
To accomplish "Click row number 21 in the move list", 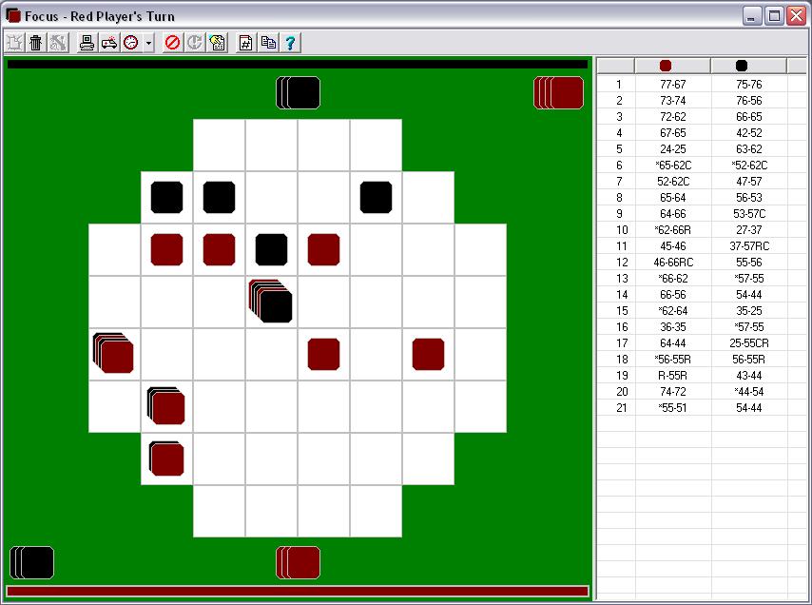I will point(620,408).
